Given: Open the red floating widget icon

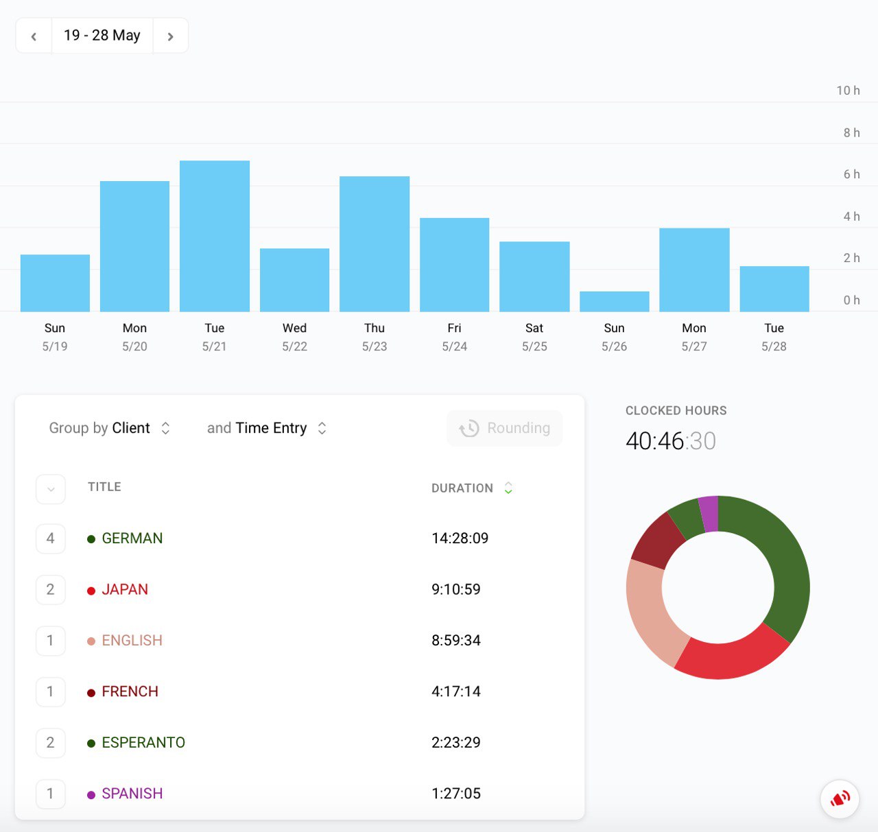Looking at the screenshot, I should click(840, 799).
